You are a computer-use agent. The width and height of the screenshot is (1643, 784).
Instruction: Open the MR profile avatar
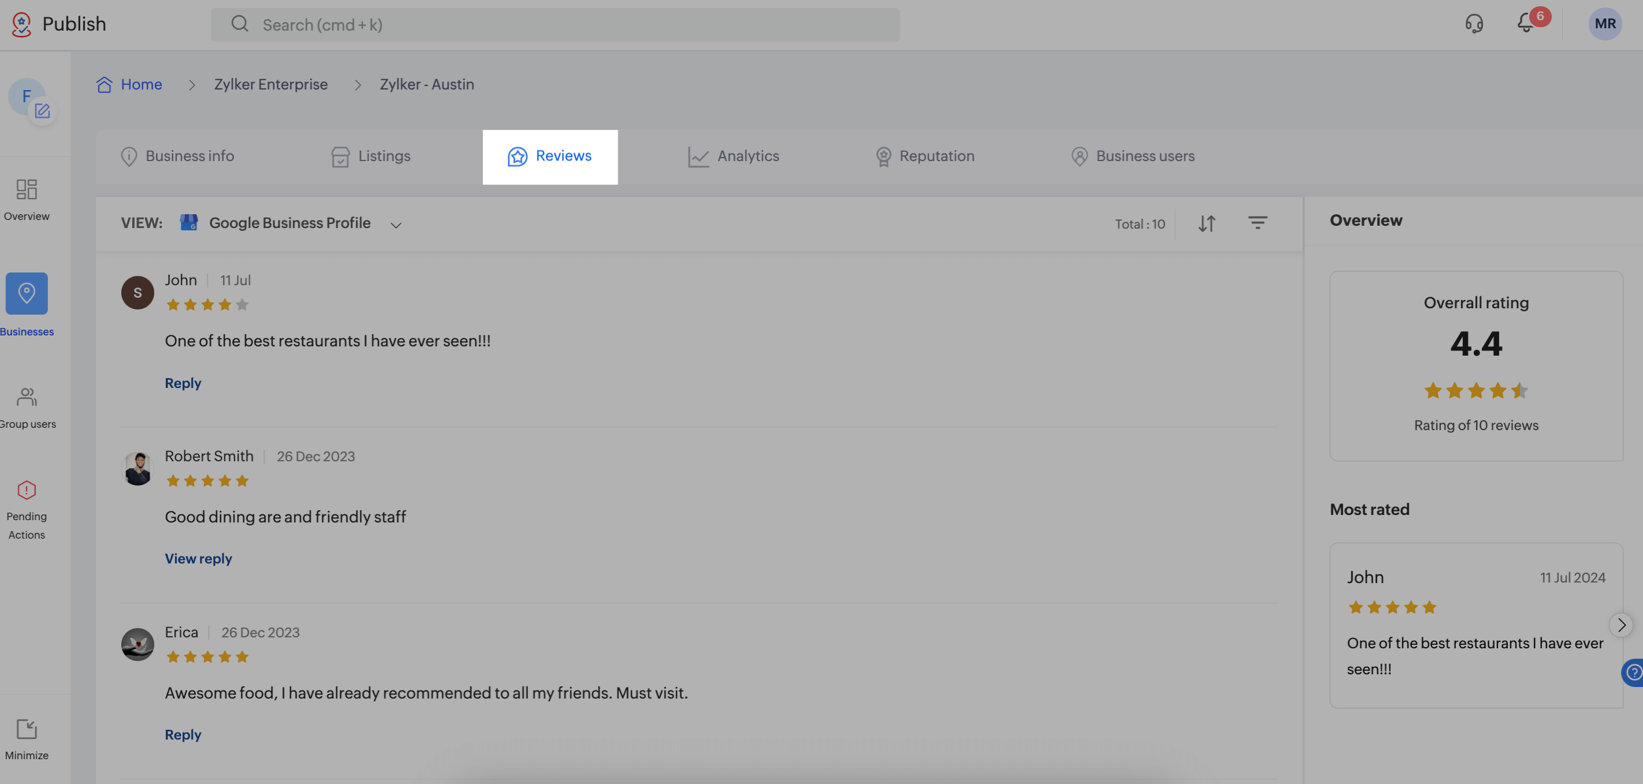pyautogui.click(x=1605, y=24)
